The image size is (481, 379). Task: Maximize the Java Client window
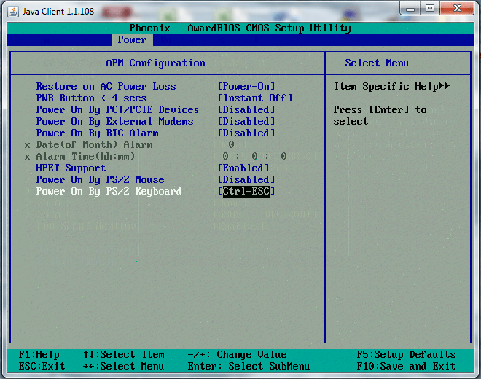pyautogui.click(x=430, y=8)
